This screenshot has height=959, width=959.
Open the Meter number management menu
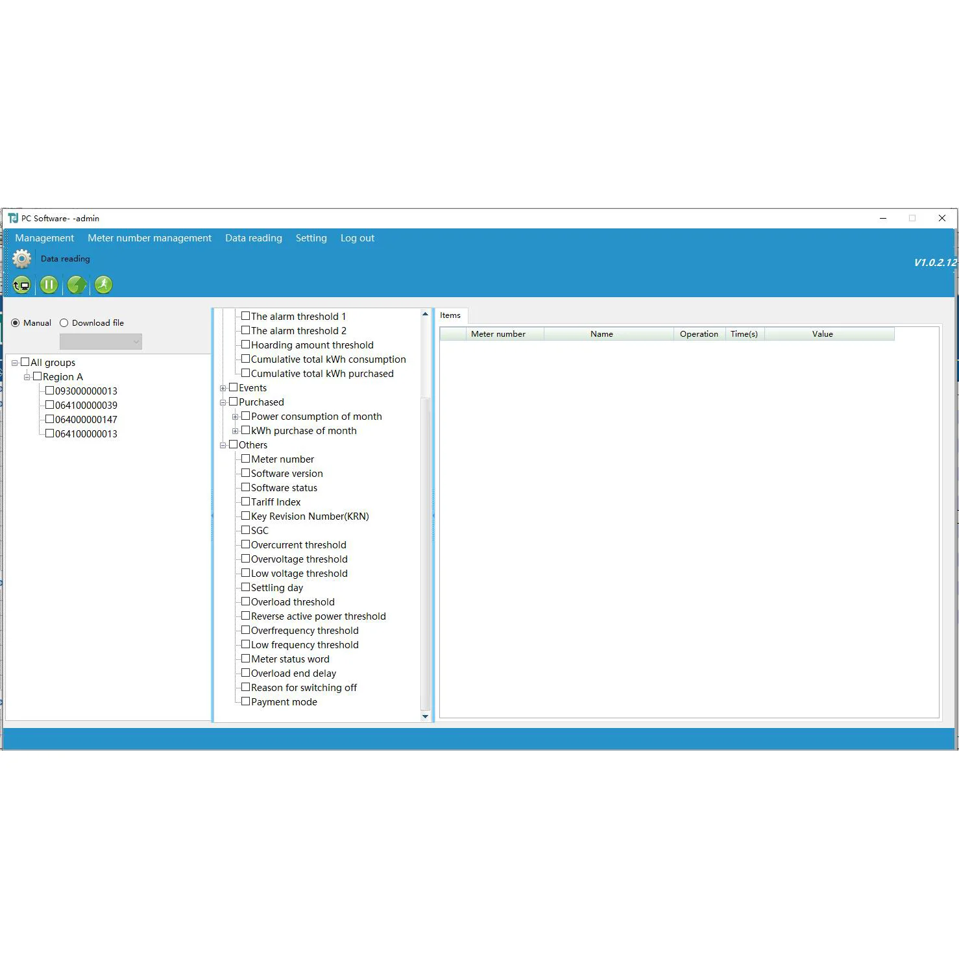(x=150, y=238)
